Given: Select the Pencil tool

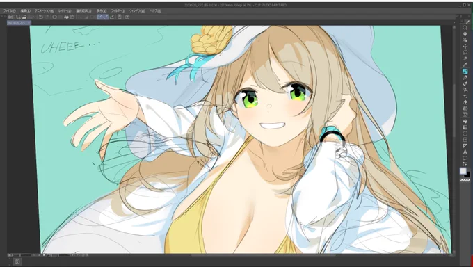Looking at the screenshot, I should tap(465, 78).
